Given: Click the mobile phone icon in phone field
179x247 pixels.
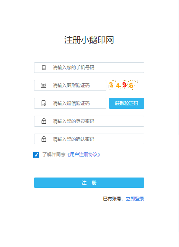Looking at the screenshot, I should click(44, 68).
